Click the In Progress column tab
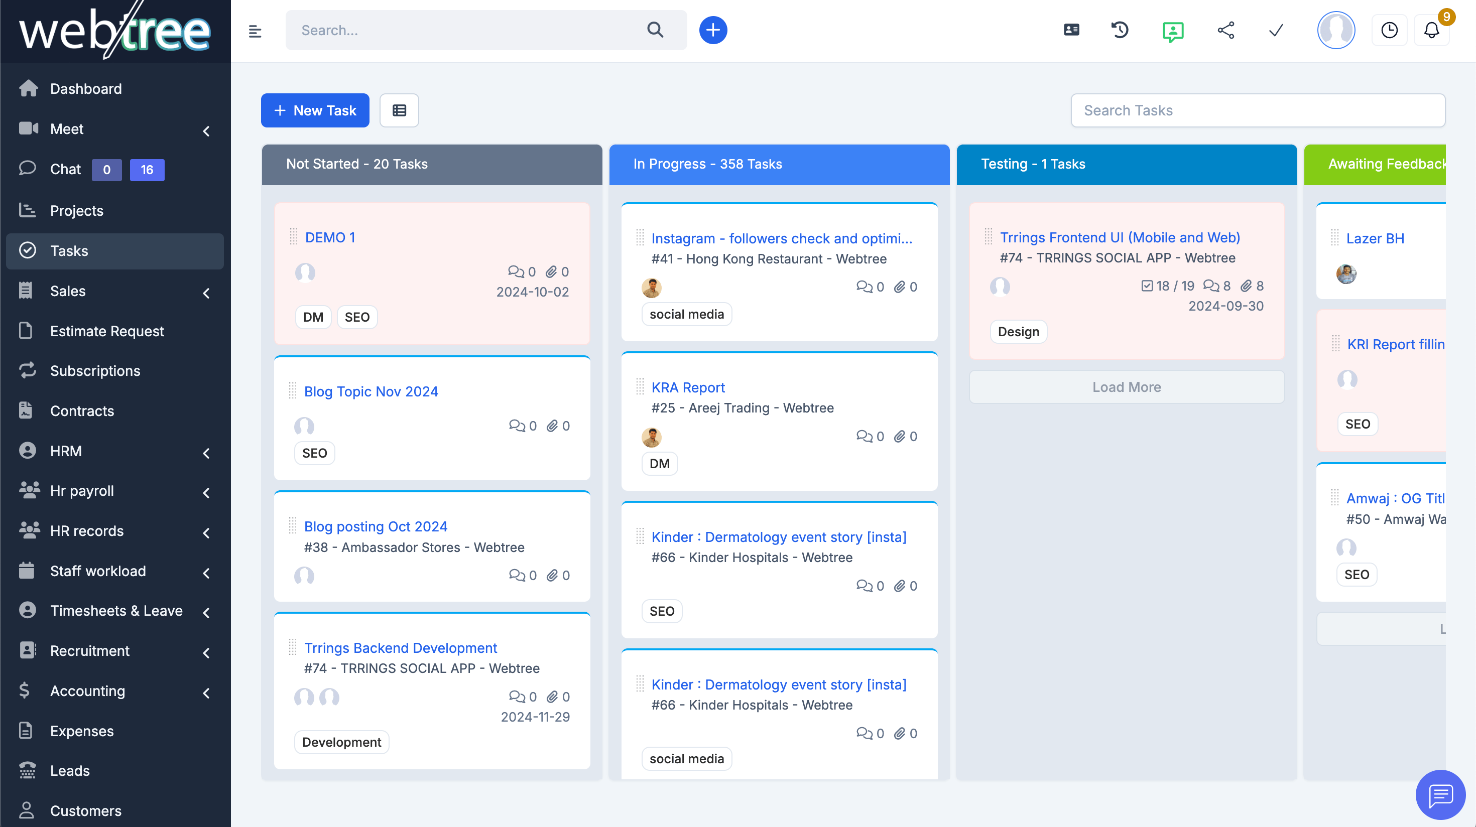 tap(779, 163)
